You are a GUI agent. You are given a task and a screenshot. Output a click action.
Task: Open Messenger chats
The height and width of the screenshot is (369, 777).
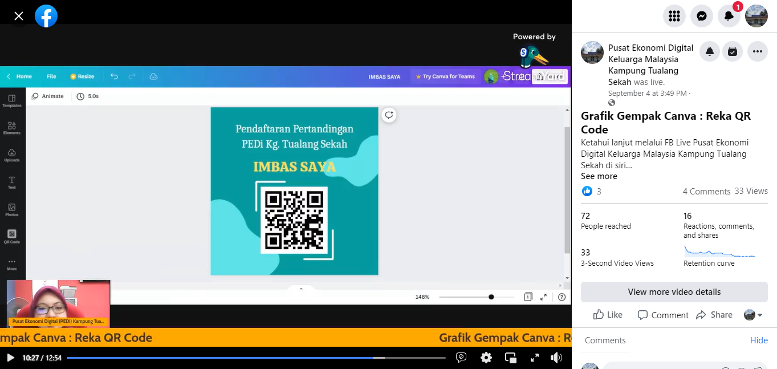[702, 16]
